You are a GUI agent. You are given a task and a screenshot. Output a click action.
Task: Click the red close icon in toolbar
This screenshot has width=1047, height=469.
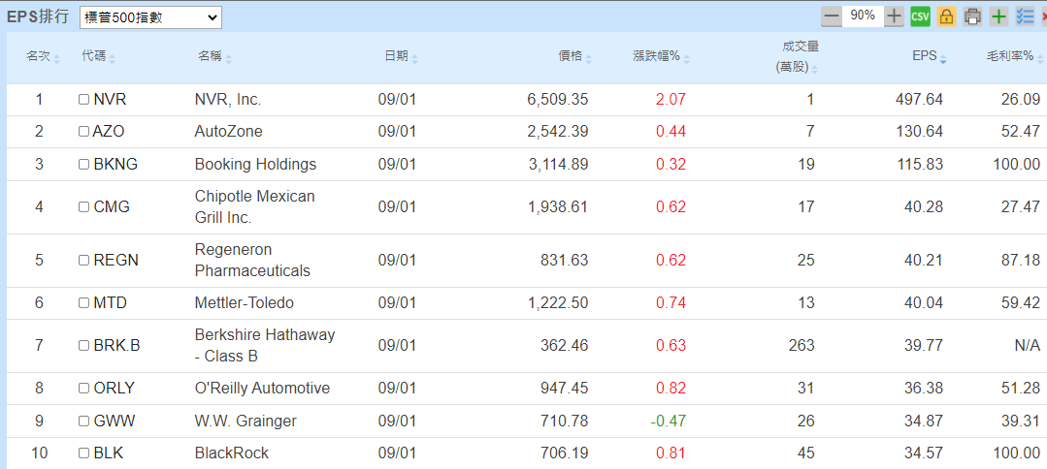[1043, 16]
